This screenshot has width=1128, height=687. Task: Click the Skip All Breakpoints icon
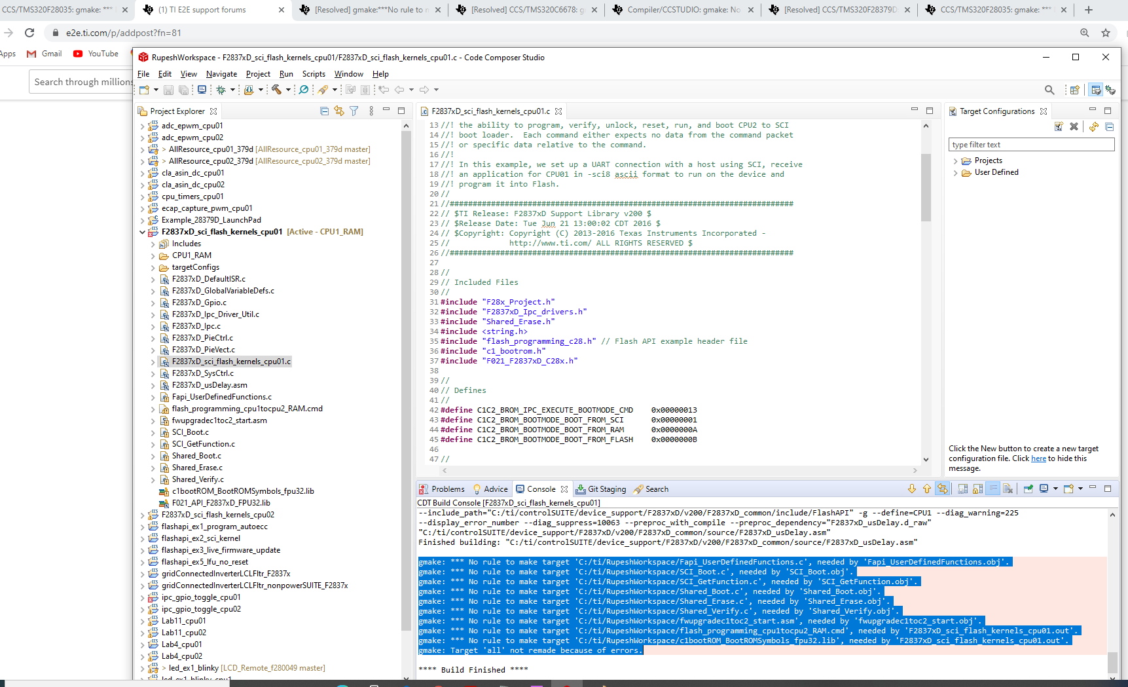(x=304, y=90)
